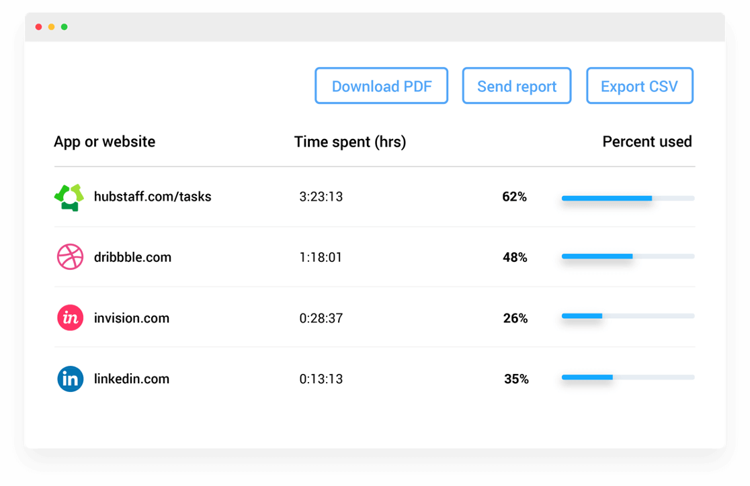Click the Send report button
The height and width of the screenshot is (486, 750).
tap(517, 86)
